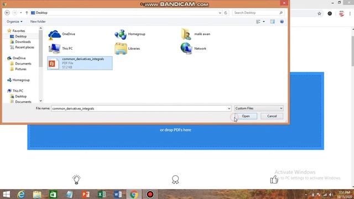Expand the File name history dropdown

click(x=229, y=108)
